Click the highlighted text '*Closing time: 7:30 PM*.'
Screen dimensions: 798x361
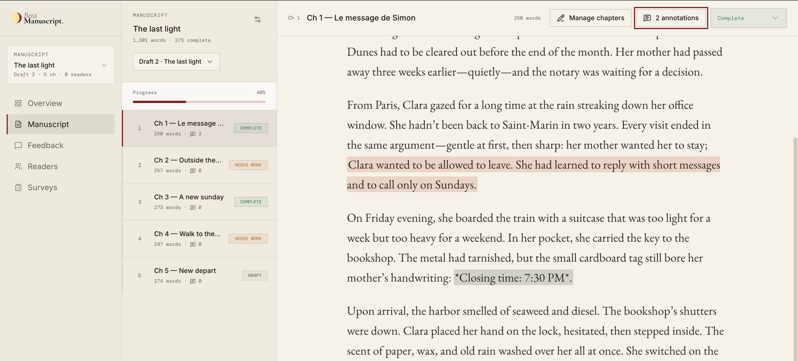click(513, 278)
